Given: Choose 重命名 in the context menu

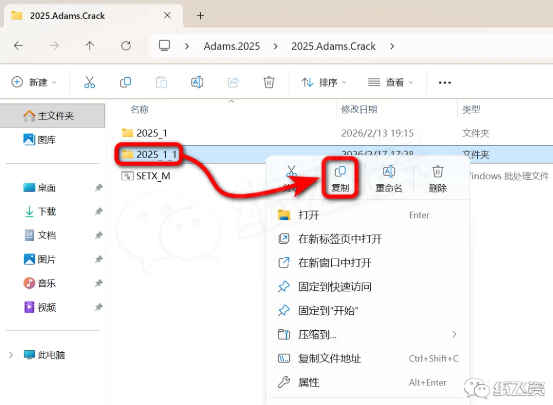Looking at the screenshot, I should click(389, 179).
